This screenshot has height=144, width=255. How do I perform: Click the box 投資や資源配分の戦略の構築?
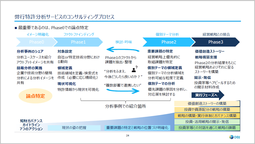point(207,110)
